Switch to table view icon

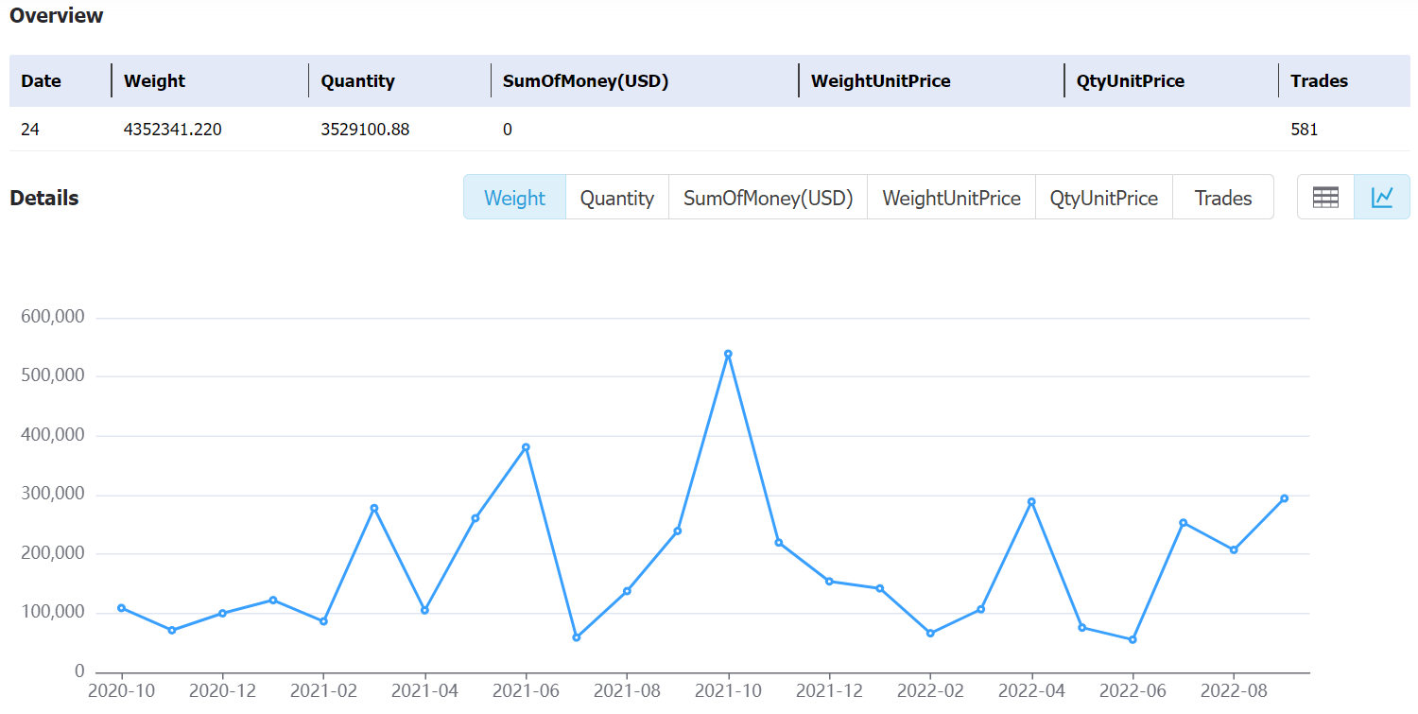(1325, 198)
